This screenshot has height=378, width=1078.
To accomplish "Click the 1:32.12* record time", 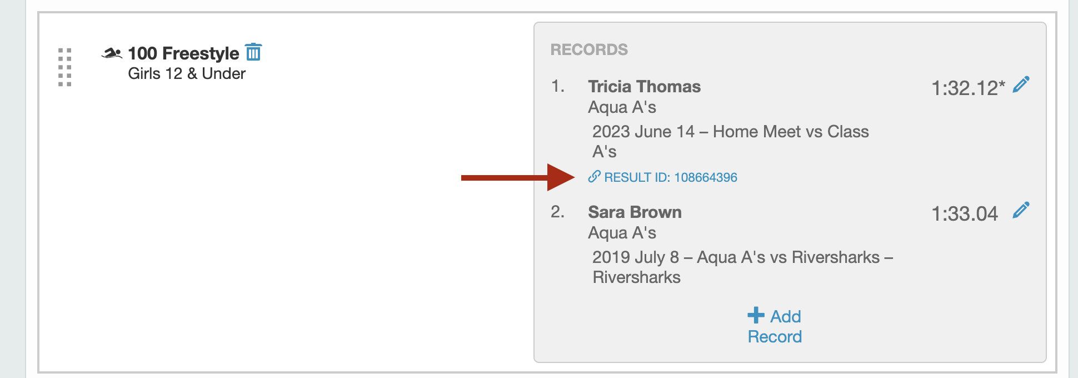I will pyautogui.click(x=968, y=88).
